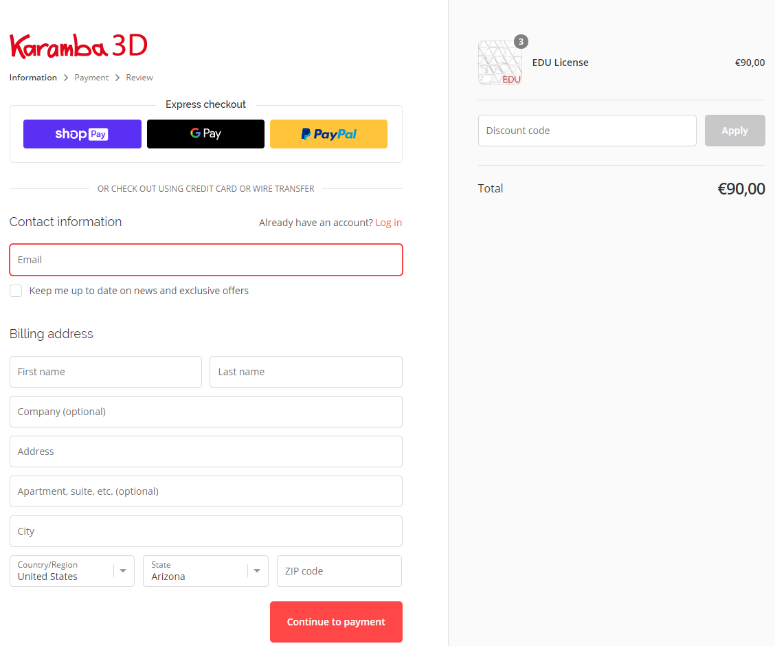The width and height of the screenshot is (775, 646).
Task: Pay with Shop Pay express button
Action: [x=82, y=134]
